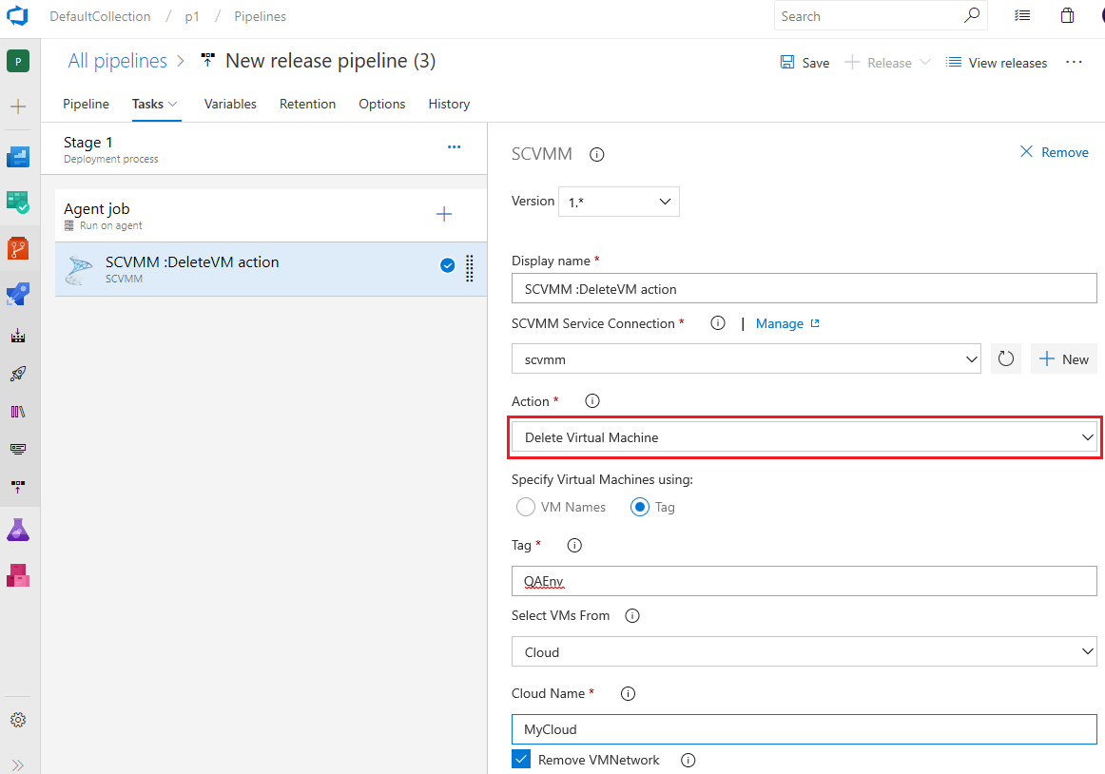Screen dimensions: 1105x774
Task: Open the more actions ellipsis in header
Action: point(1074,62)
